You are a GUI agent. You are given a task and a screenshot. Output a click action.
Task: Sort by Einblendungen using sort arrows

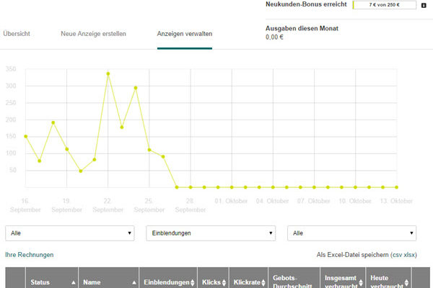pyautogui.click(x=193, y=284)
